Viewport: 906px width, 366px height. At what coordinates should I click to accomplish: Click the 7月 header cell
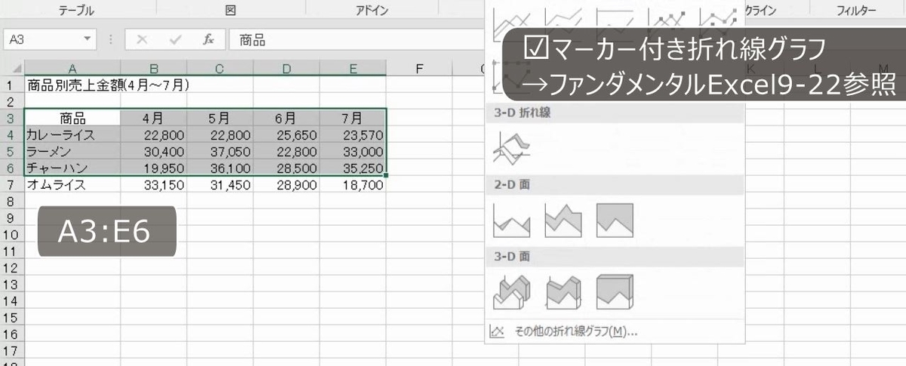353,118
